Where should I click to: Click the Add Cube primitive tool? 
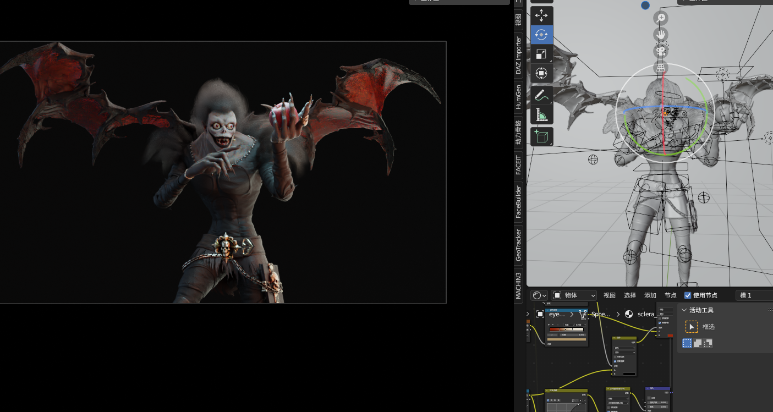(x=541, y=136)
